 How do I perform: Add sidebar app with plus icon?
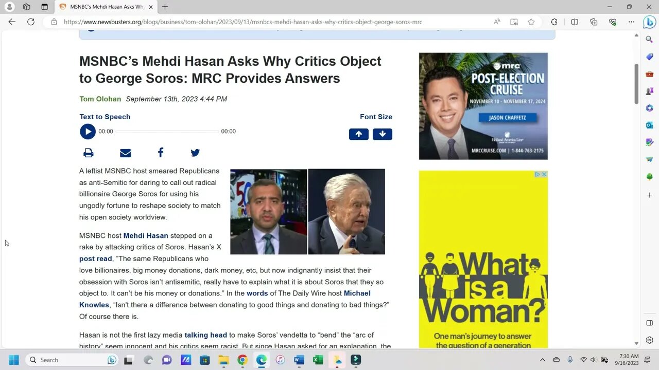[649, 195]
